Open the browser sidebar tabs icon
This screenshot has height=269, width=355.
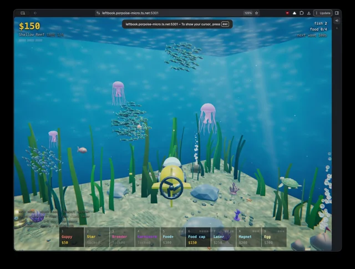coord(23,13)
